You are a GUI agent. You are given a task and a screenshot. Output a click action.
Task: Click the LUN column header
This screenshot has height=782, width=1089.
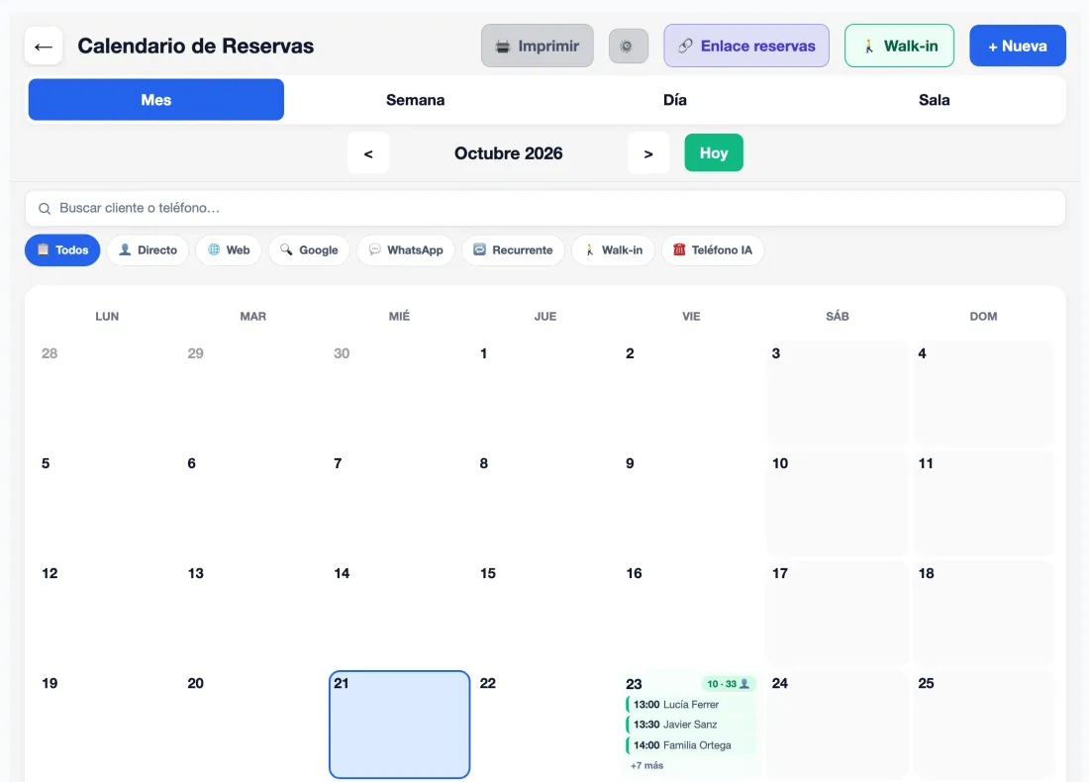coord(107,317)
